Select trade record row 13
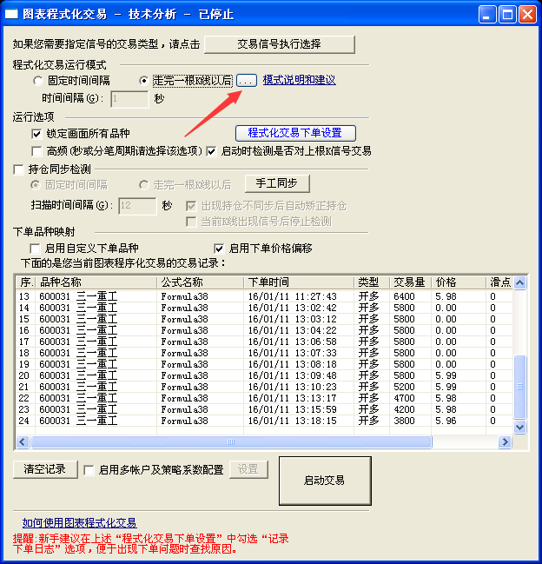Image resolution: width=542 pixels, height=564 pixels. (264, 296)
